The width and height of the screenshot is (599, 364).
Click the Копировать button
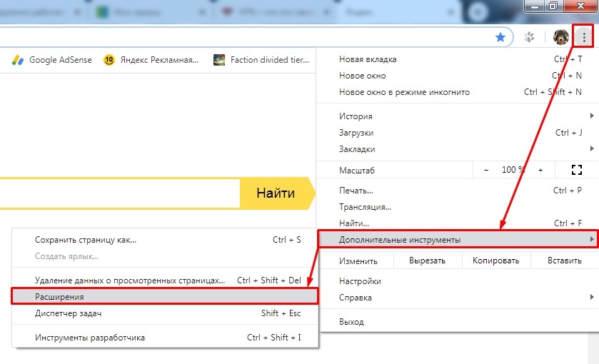[496, 261]
